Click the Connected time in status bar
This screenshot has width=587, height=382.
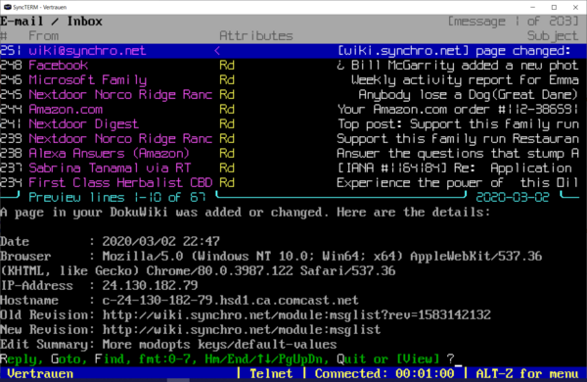pos(384,374)
